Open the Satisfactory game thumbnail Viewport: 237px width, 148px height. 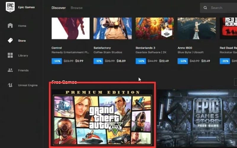tap(113, 28)
